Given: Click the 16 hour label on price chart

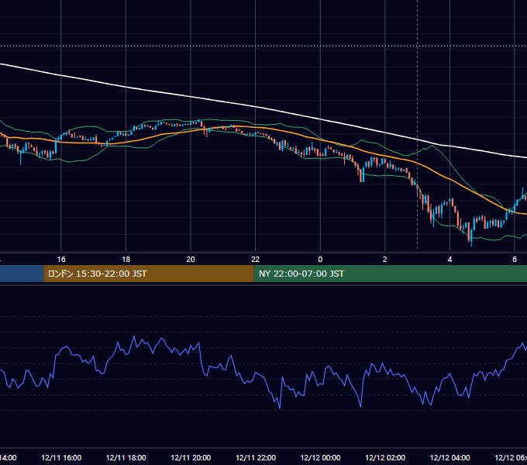Looking at the screenshot, I should [61, 260].
